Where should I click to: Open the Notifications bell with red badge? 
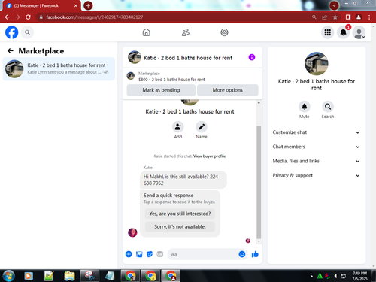click(x=343, y=32)
